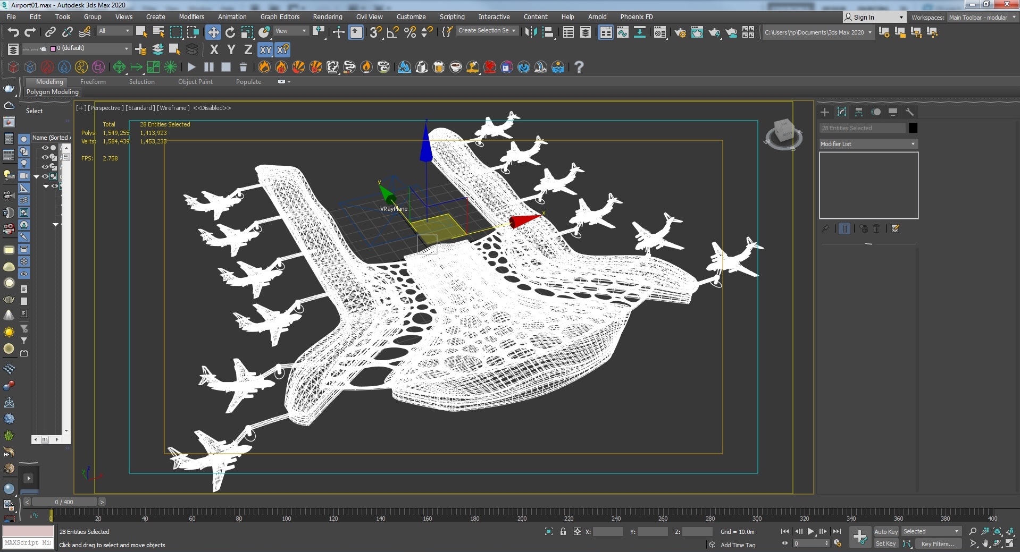
Task: Open the selection filter All dropdown
Action: [x=114, y=31]
